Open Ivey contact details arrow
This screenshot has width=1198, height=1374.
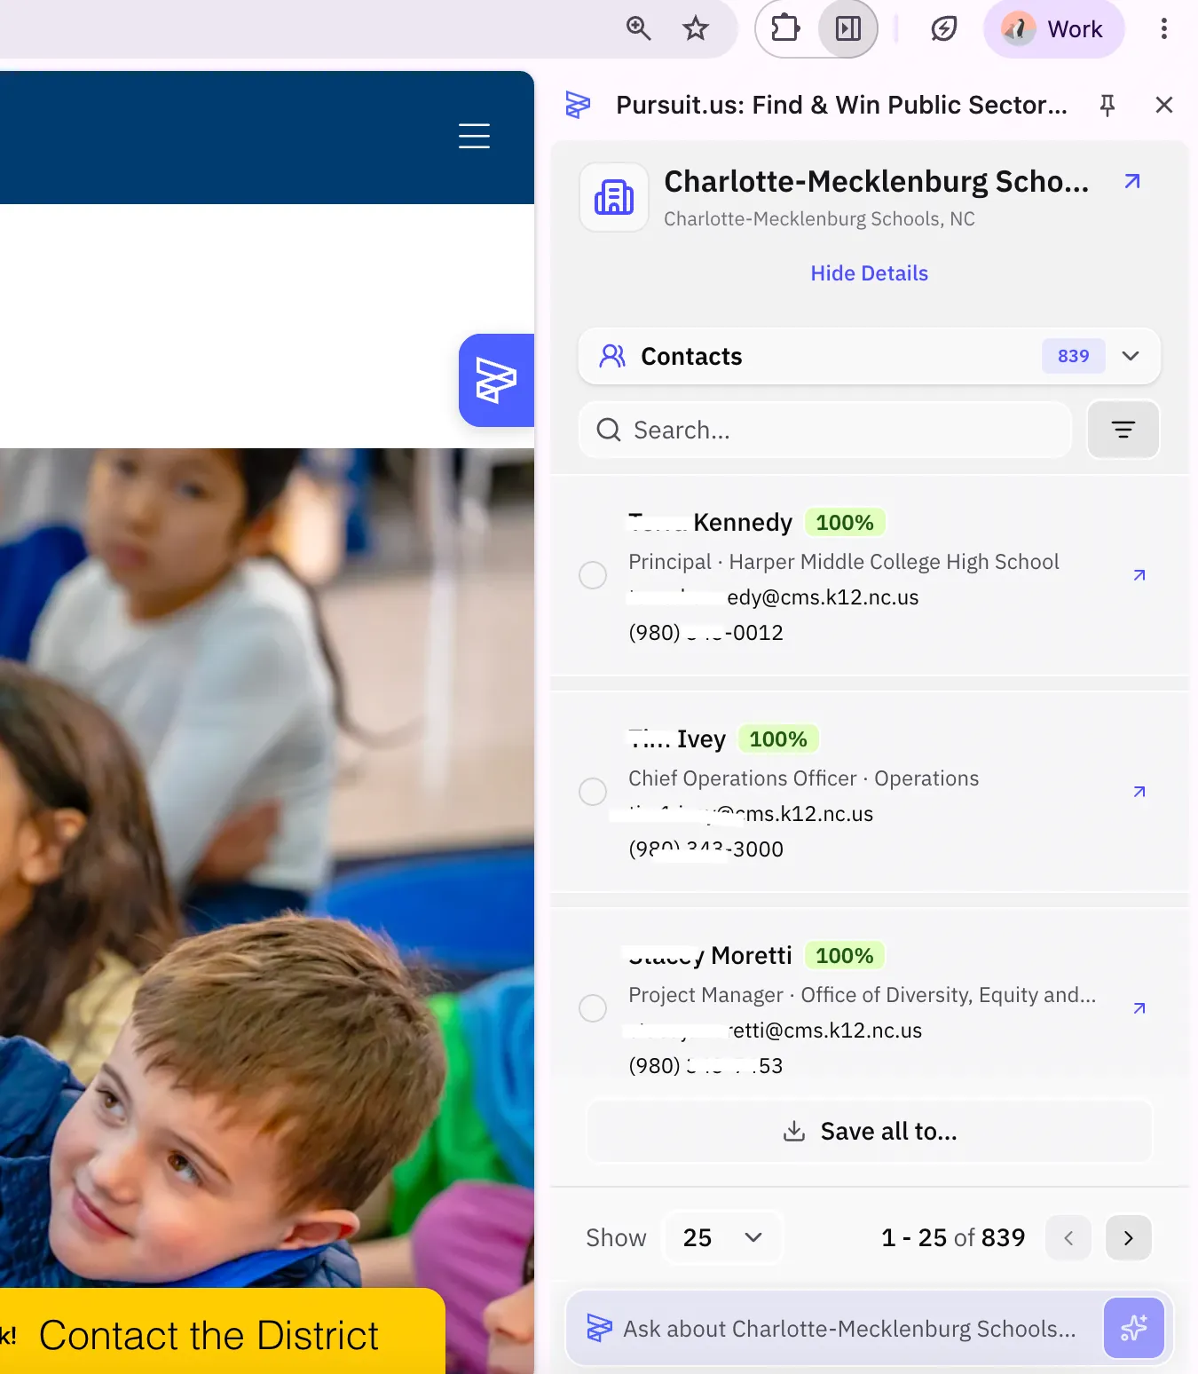1139,792
